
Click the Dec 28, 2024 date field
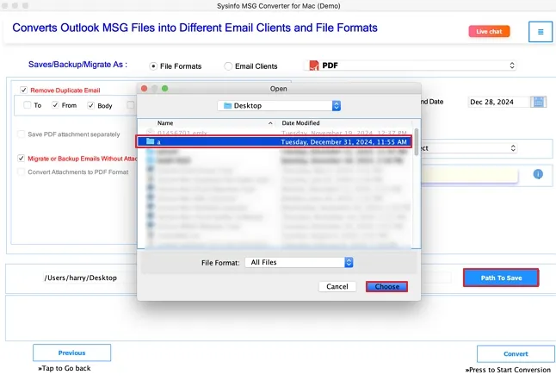(498, 102)
